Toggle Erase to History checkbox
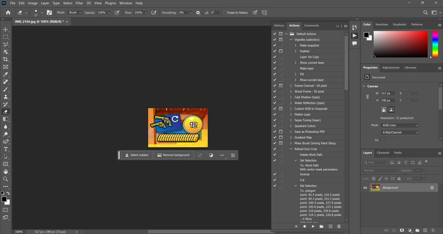Viewport: 443px width, 234px height. (x=225, y=13)
